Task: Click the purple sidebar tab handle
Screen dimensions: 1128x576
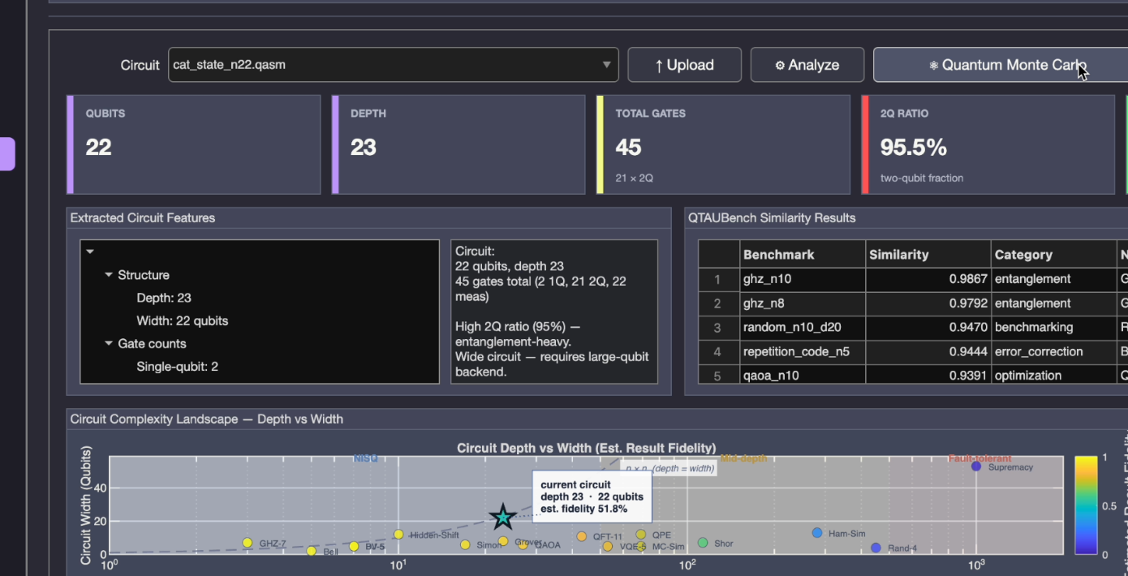Action: [7, 154]
